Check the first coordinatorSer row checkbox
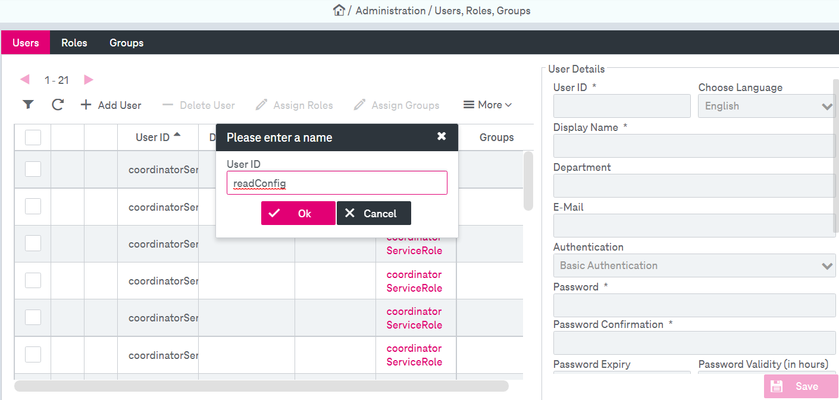The height and width of the screenshot is (400, 839). tap(33, 169)
